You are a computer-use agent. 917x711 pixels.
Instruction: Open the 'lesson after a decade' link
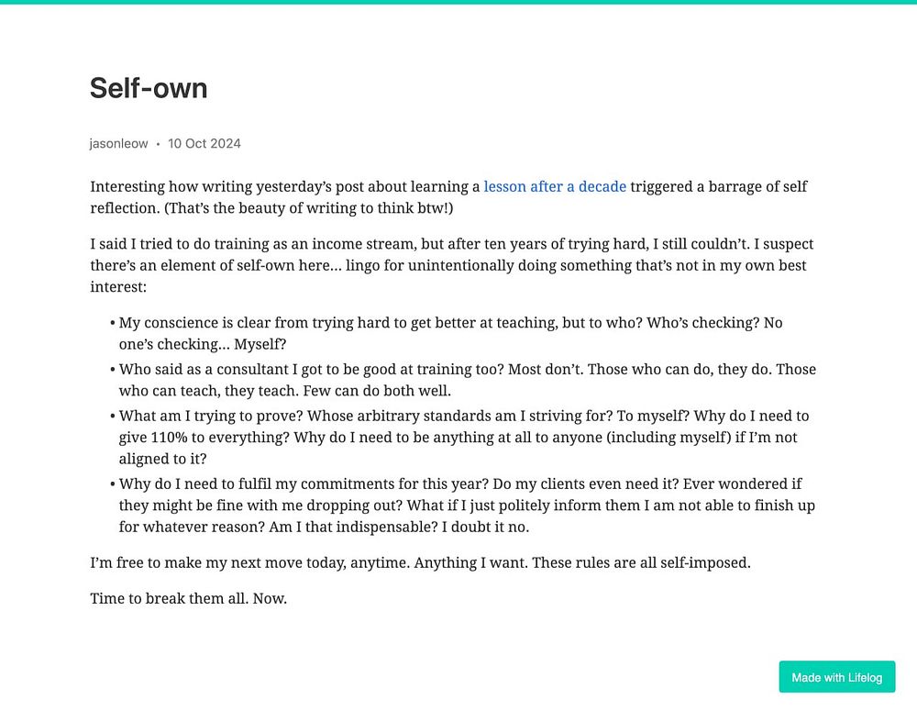(555, 186)
